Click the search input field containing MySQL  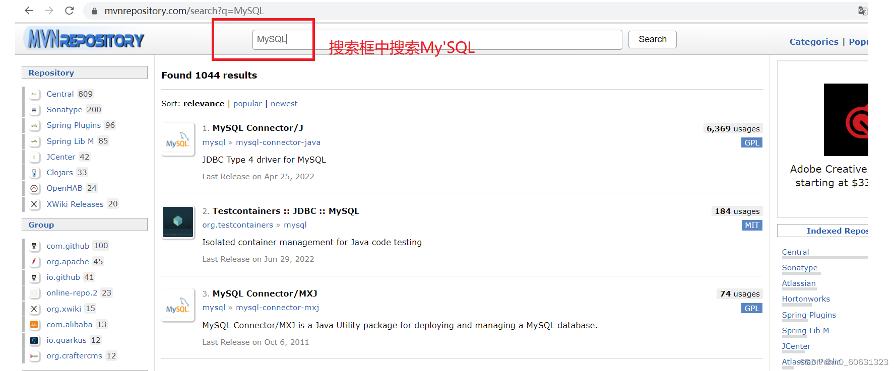(x=437, y=39)
